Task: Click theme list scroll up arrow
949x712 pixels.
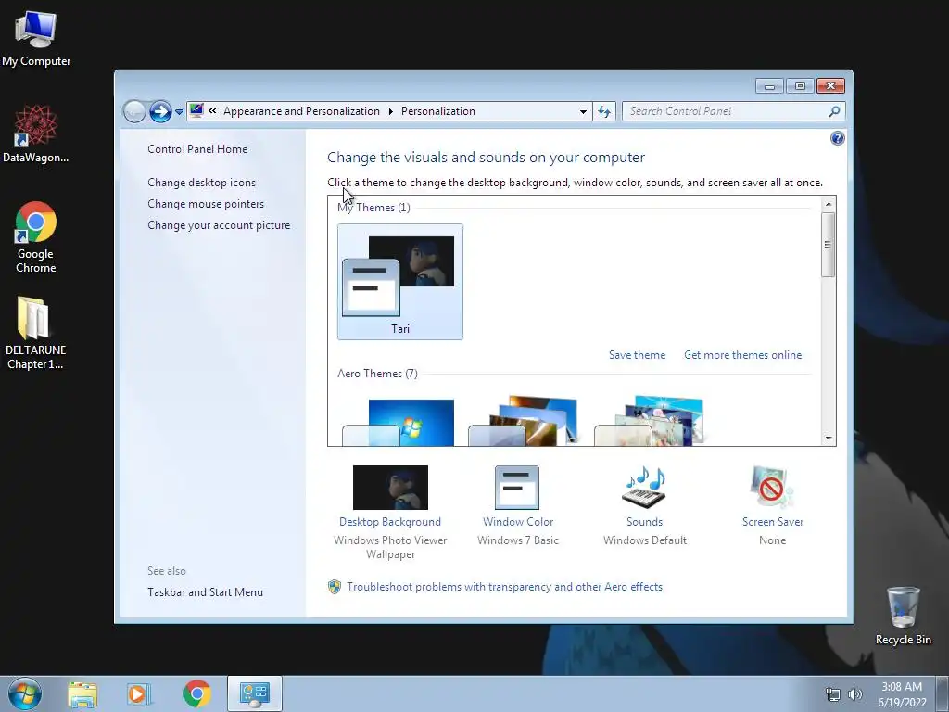Action: [x=829, y=204]
